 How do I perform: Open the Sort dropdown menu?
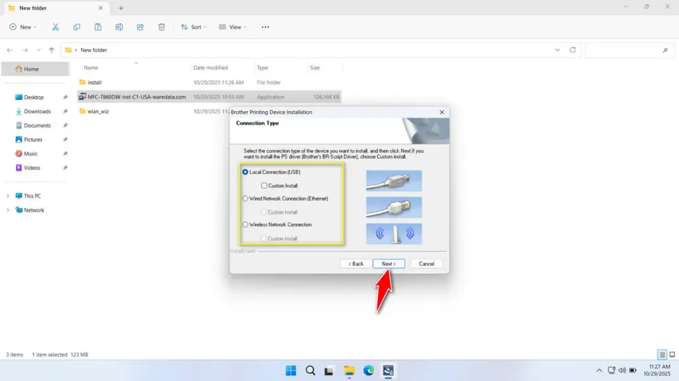tap(193, 26)
